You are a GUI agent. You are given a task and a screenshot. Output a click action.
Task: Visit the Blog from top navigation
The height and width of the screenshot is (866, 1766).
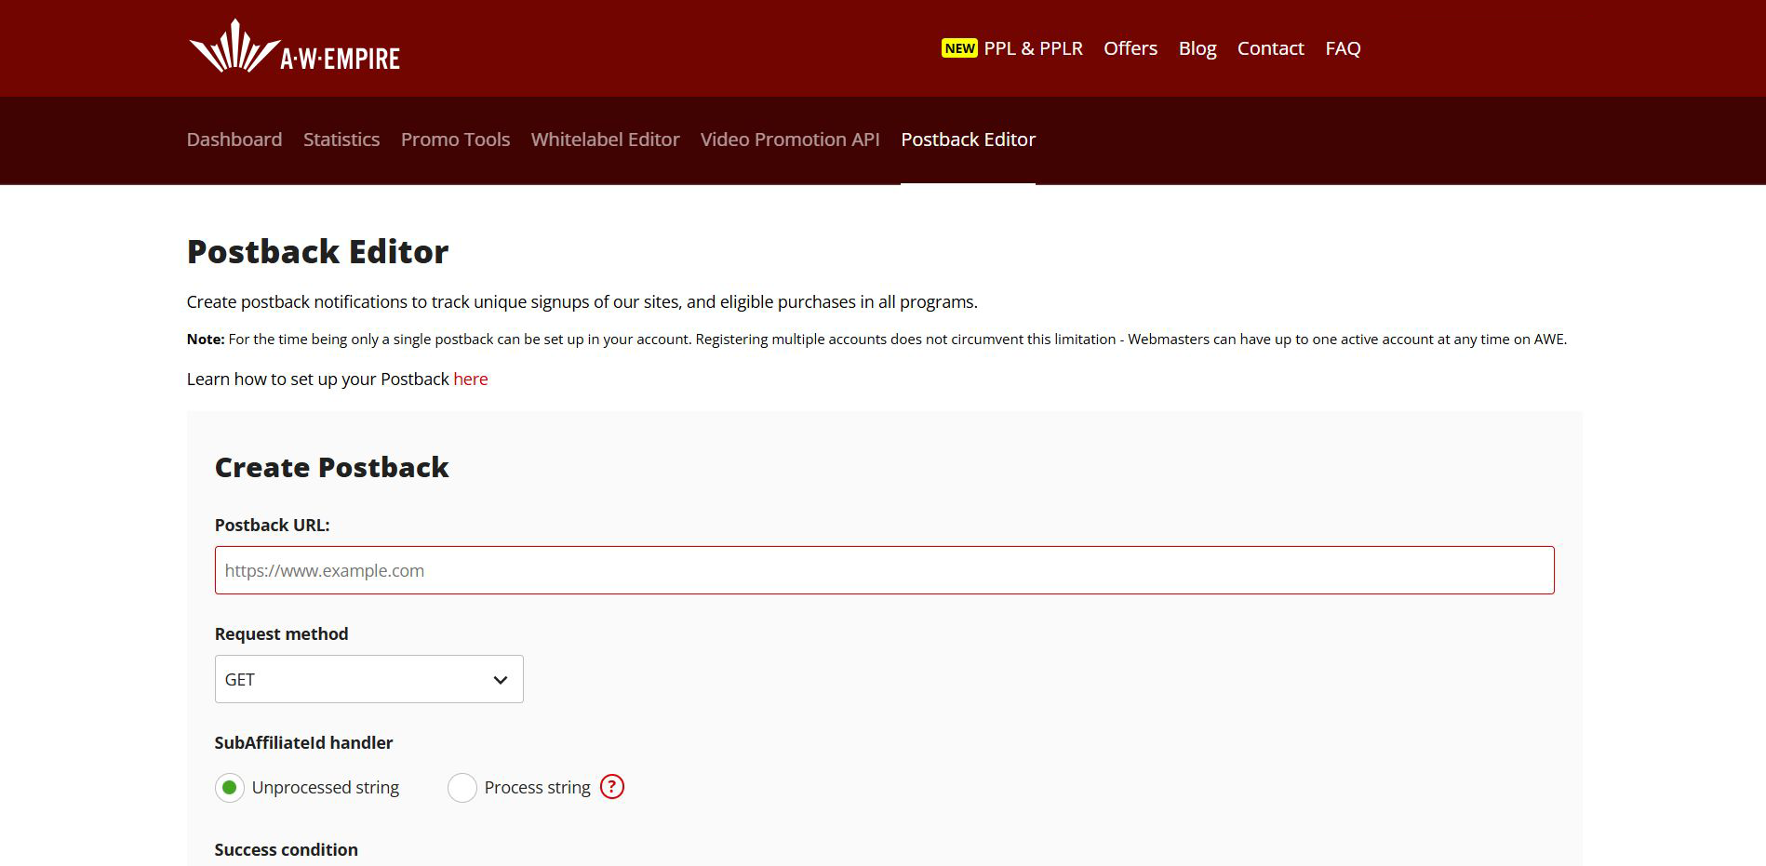(1197, 48)
